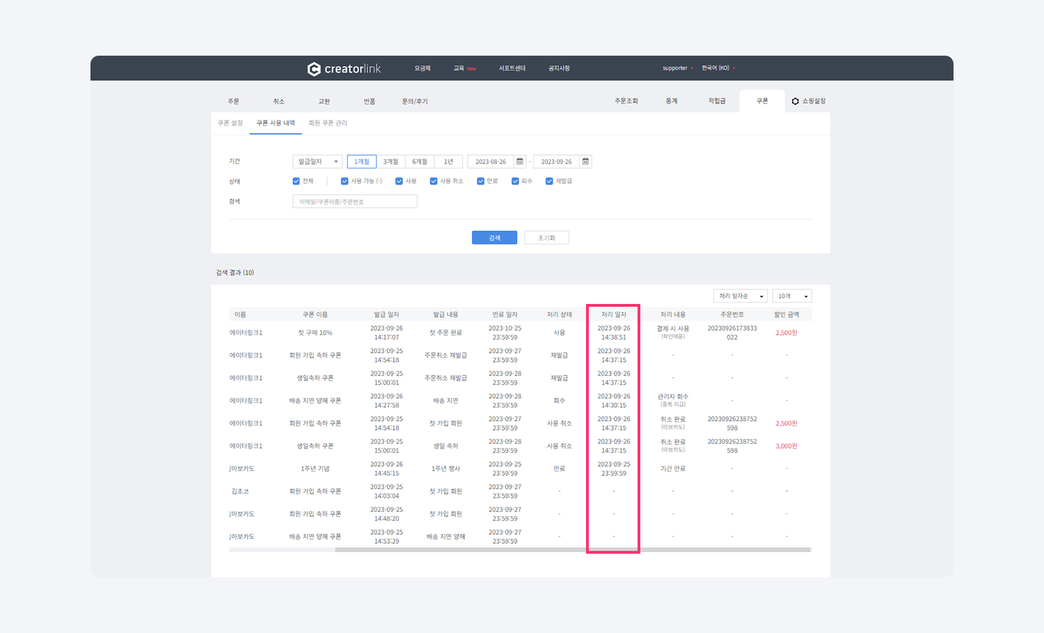Toggle the 사용 가능 (-) checkbox
The width and height of the screenshot is (1044, 633).
[x=345, y=181]
